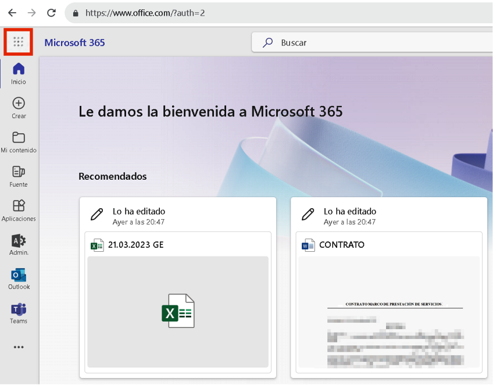Open the 21.03.2023 GE file name
This screenshot has height=385, width=493.
(136, 245)
